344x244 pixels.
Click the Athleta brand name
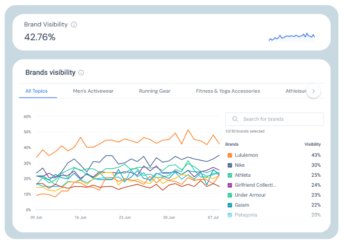[x=243, y=175]
